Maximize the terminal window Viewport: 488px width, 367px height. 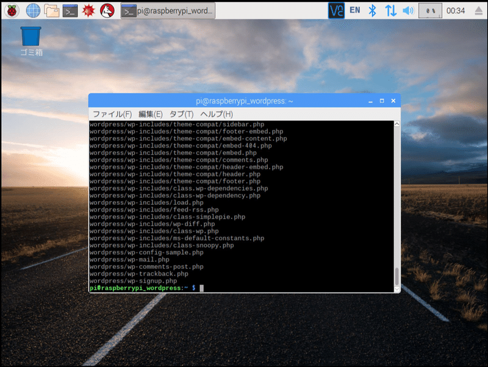pyautogui.click(x=382, y=101)
